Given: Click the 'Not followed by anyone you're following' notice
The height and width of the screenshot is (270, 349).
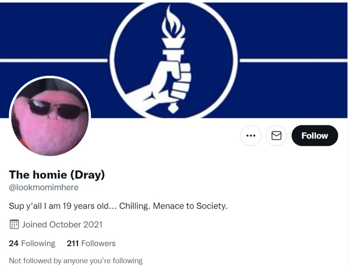Looking at the screenshot, I should pos(76,261).
